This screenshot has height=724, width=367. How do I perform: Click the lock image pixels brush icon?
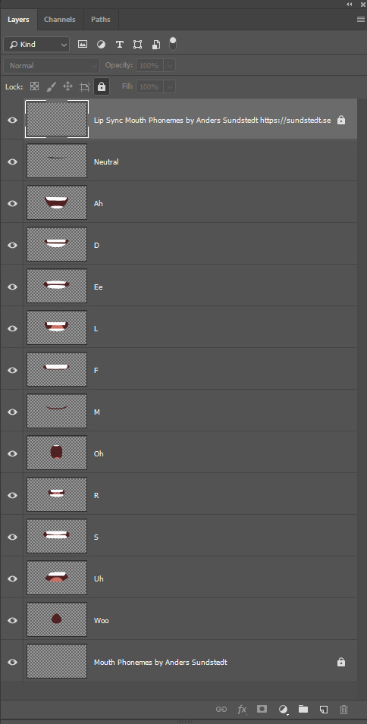[x=52, y=86]
